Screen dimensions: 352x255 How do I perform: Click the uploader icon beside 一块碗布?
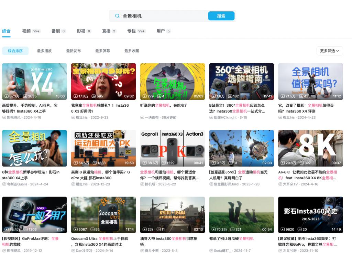point(142,117)
